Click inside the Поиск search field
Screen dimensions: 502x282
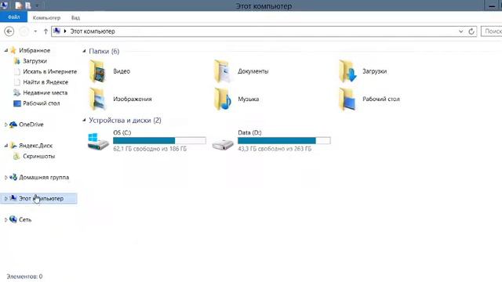click(492, 31)
